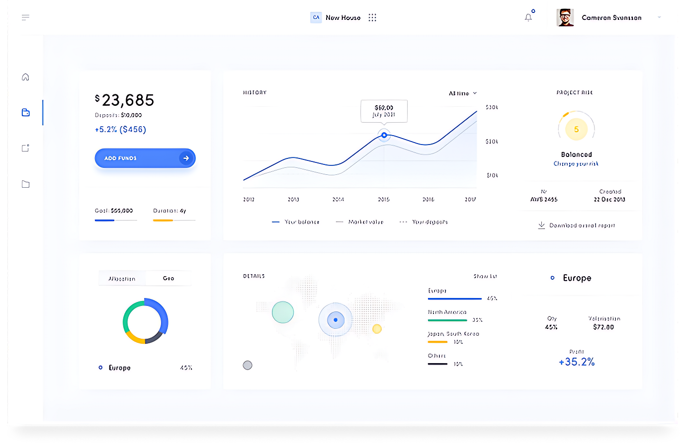
Task: Click the download icon next to annual report
Action: coord(541,224)
